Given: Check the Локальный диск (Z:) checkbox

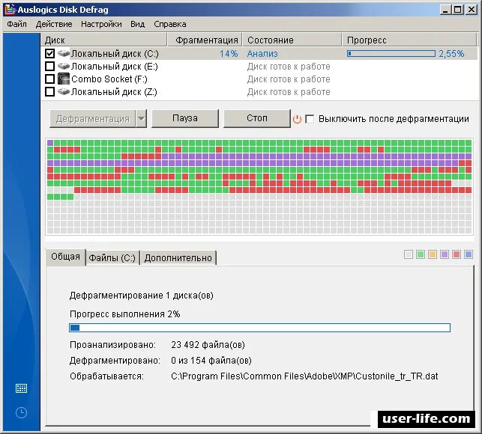Looking at the screenshot, I should pos(49,91).
